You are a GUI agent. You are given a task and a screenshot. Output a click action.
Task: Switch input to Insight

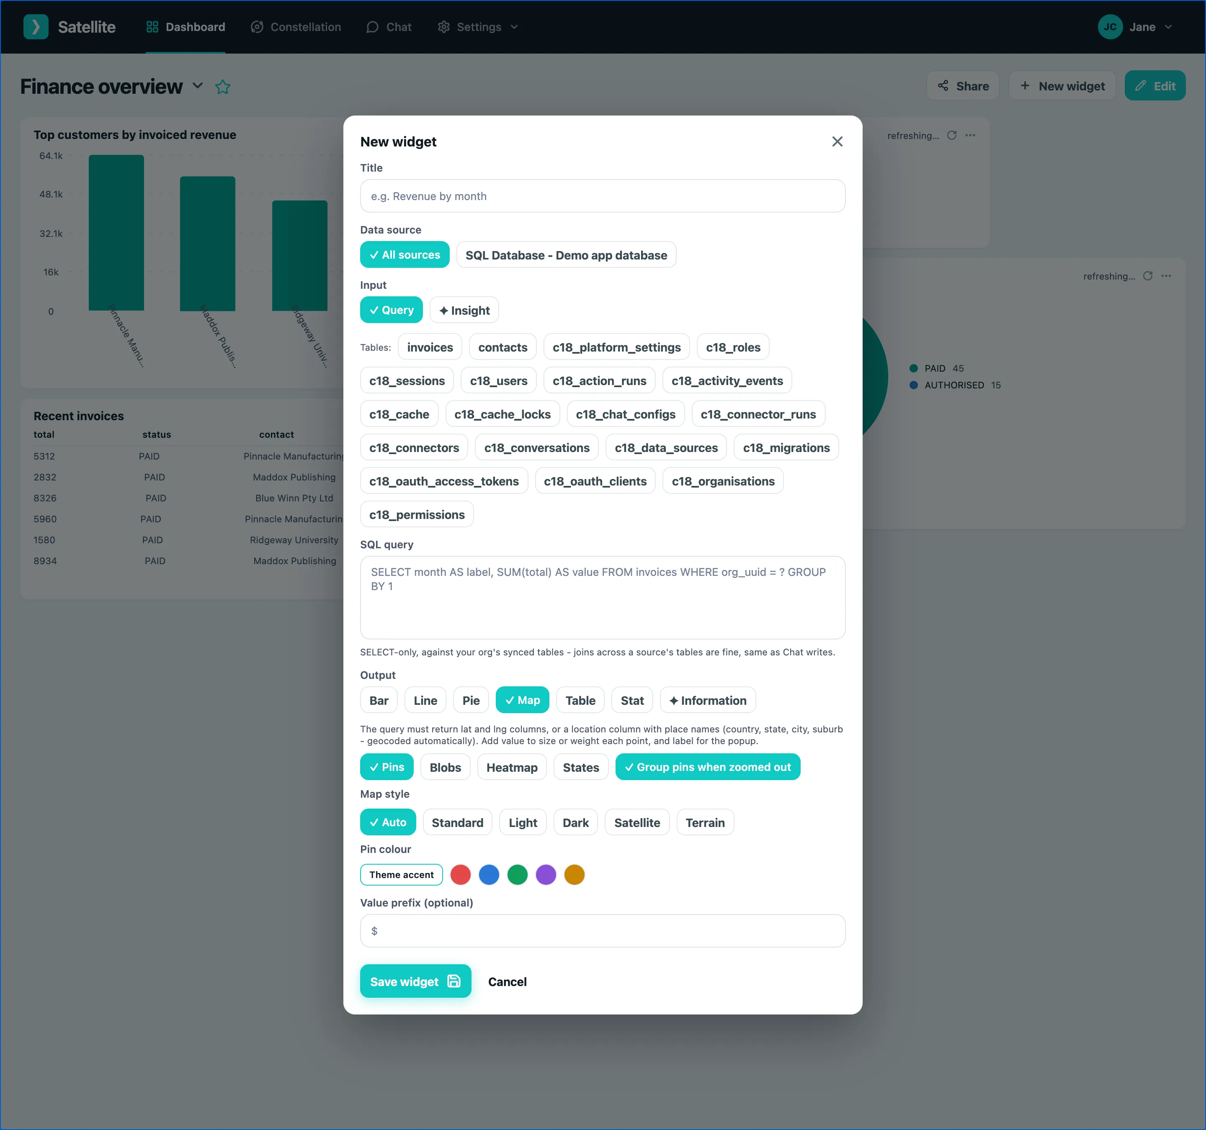pos(464,310)
